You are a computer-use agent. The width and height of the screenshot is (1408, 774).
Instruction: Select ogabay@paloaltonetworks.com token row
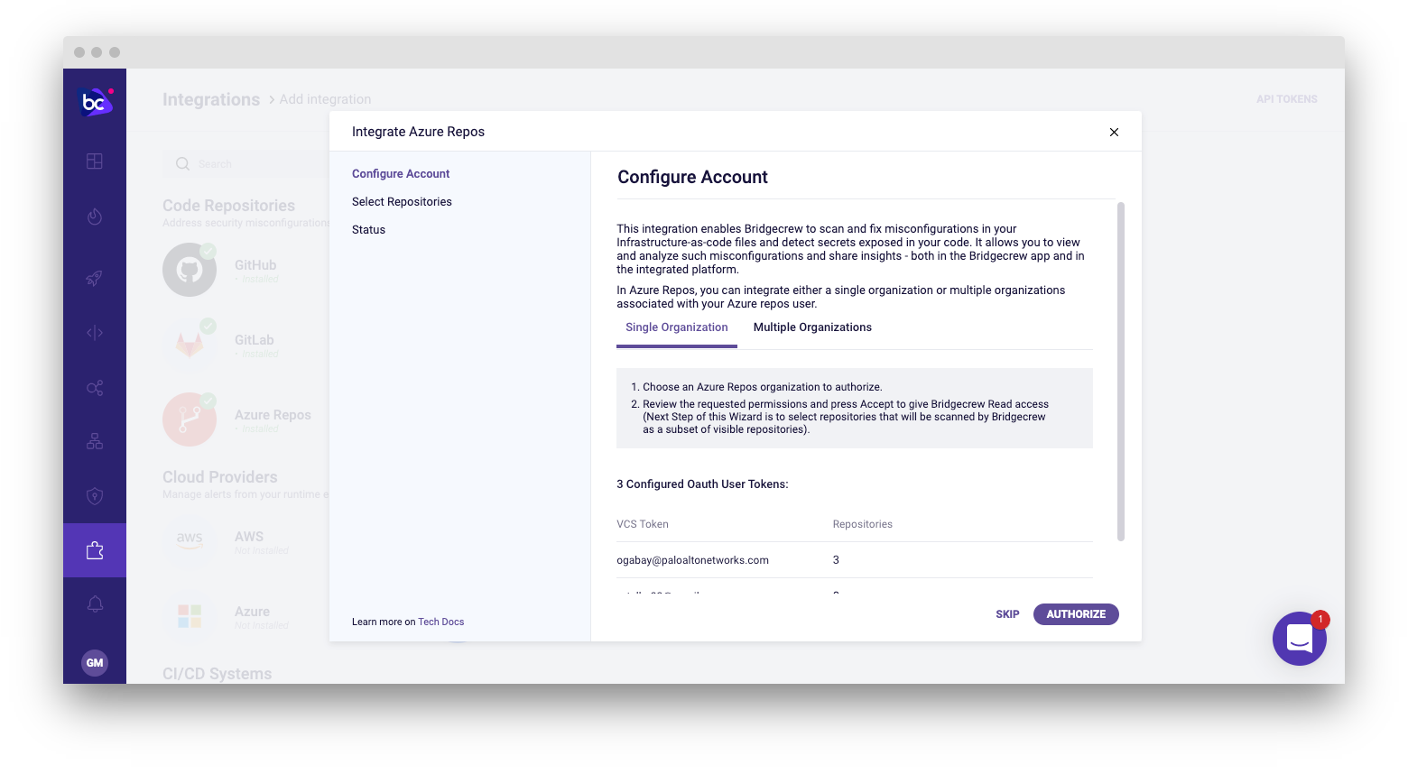point(854,560)
